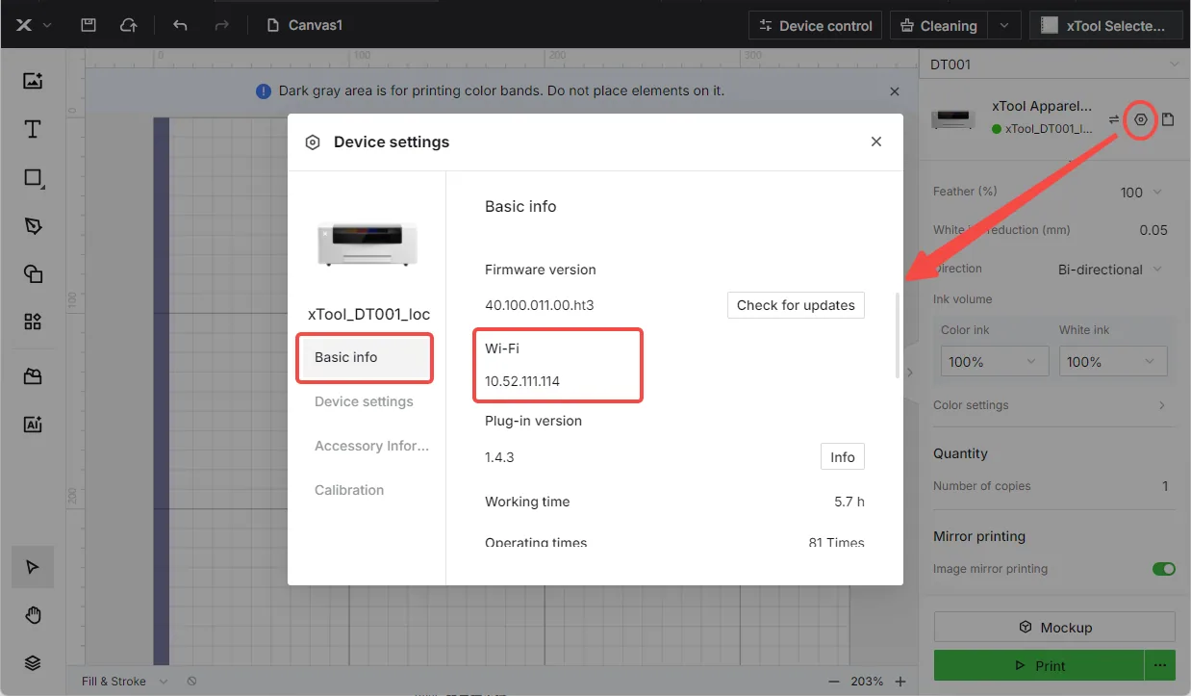Click the plug-in version 1.4.3 text
The height and width of the screenshot is (696, 1191).
pyautogui.click(x=499, y=457)
